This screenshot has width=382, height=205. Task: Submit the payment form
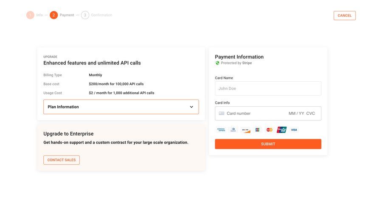[x=268, y=144]
